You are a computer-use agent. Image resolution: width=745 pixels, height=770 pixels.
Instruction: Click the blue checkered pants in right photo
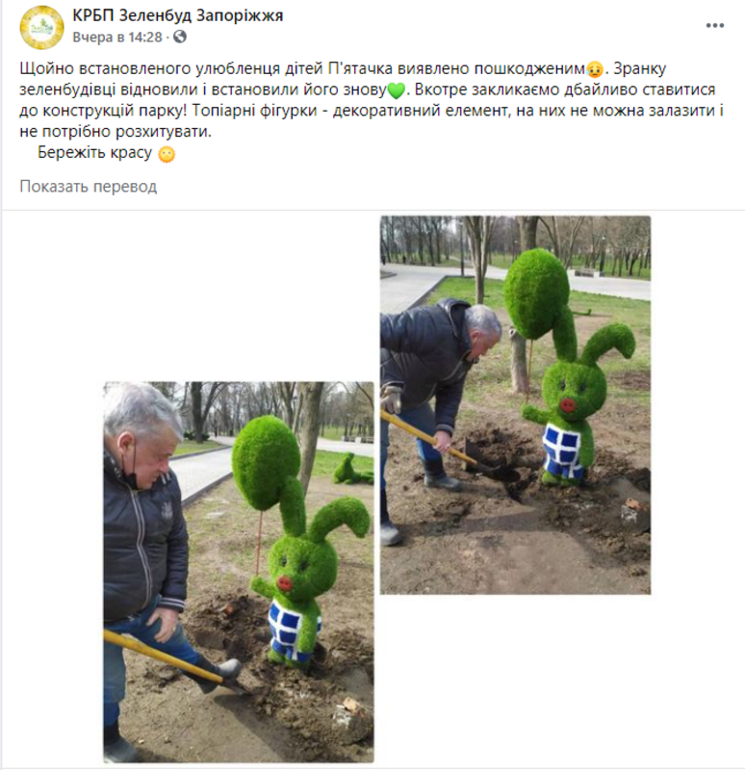pos(563,450)
